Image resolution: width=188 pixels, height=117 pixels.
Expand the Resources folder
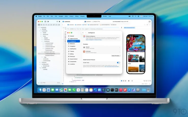tap(41, 34)
